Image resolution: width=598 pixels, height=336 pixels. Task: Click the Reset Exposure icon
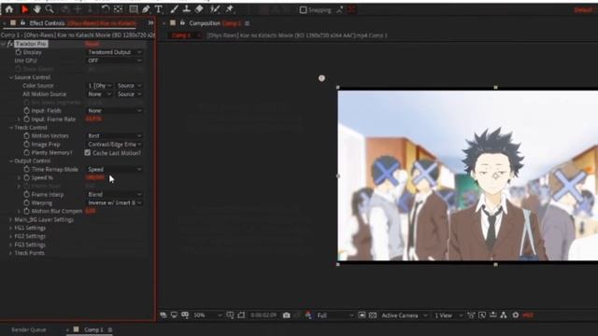click(516, 315)
